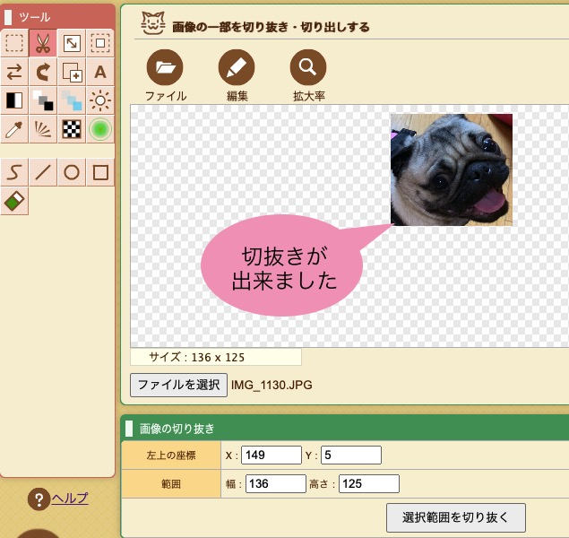569x538 pixels.
Task: Select the green eraser tool
Action: coord(14,201)
